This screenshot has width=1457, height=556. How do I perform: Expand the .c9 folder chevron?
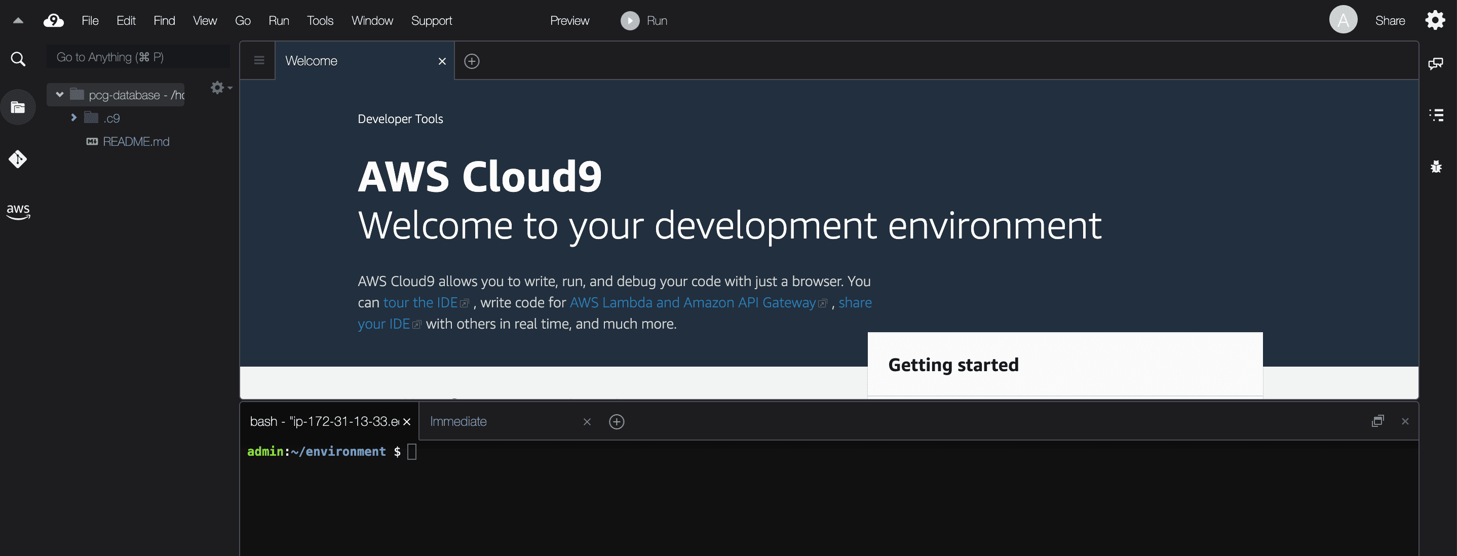pyautogui.click(x=73, y=117)
